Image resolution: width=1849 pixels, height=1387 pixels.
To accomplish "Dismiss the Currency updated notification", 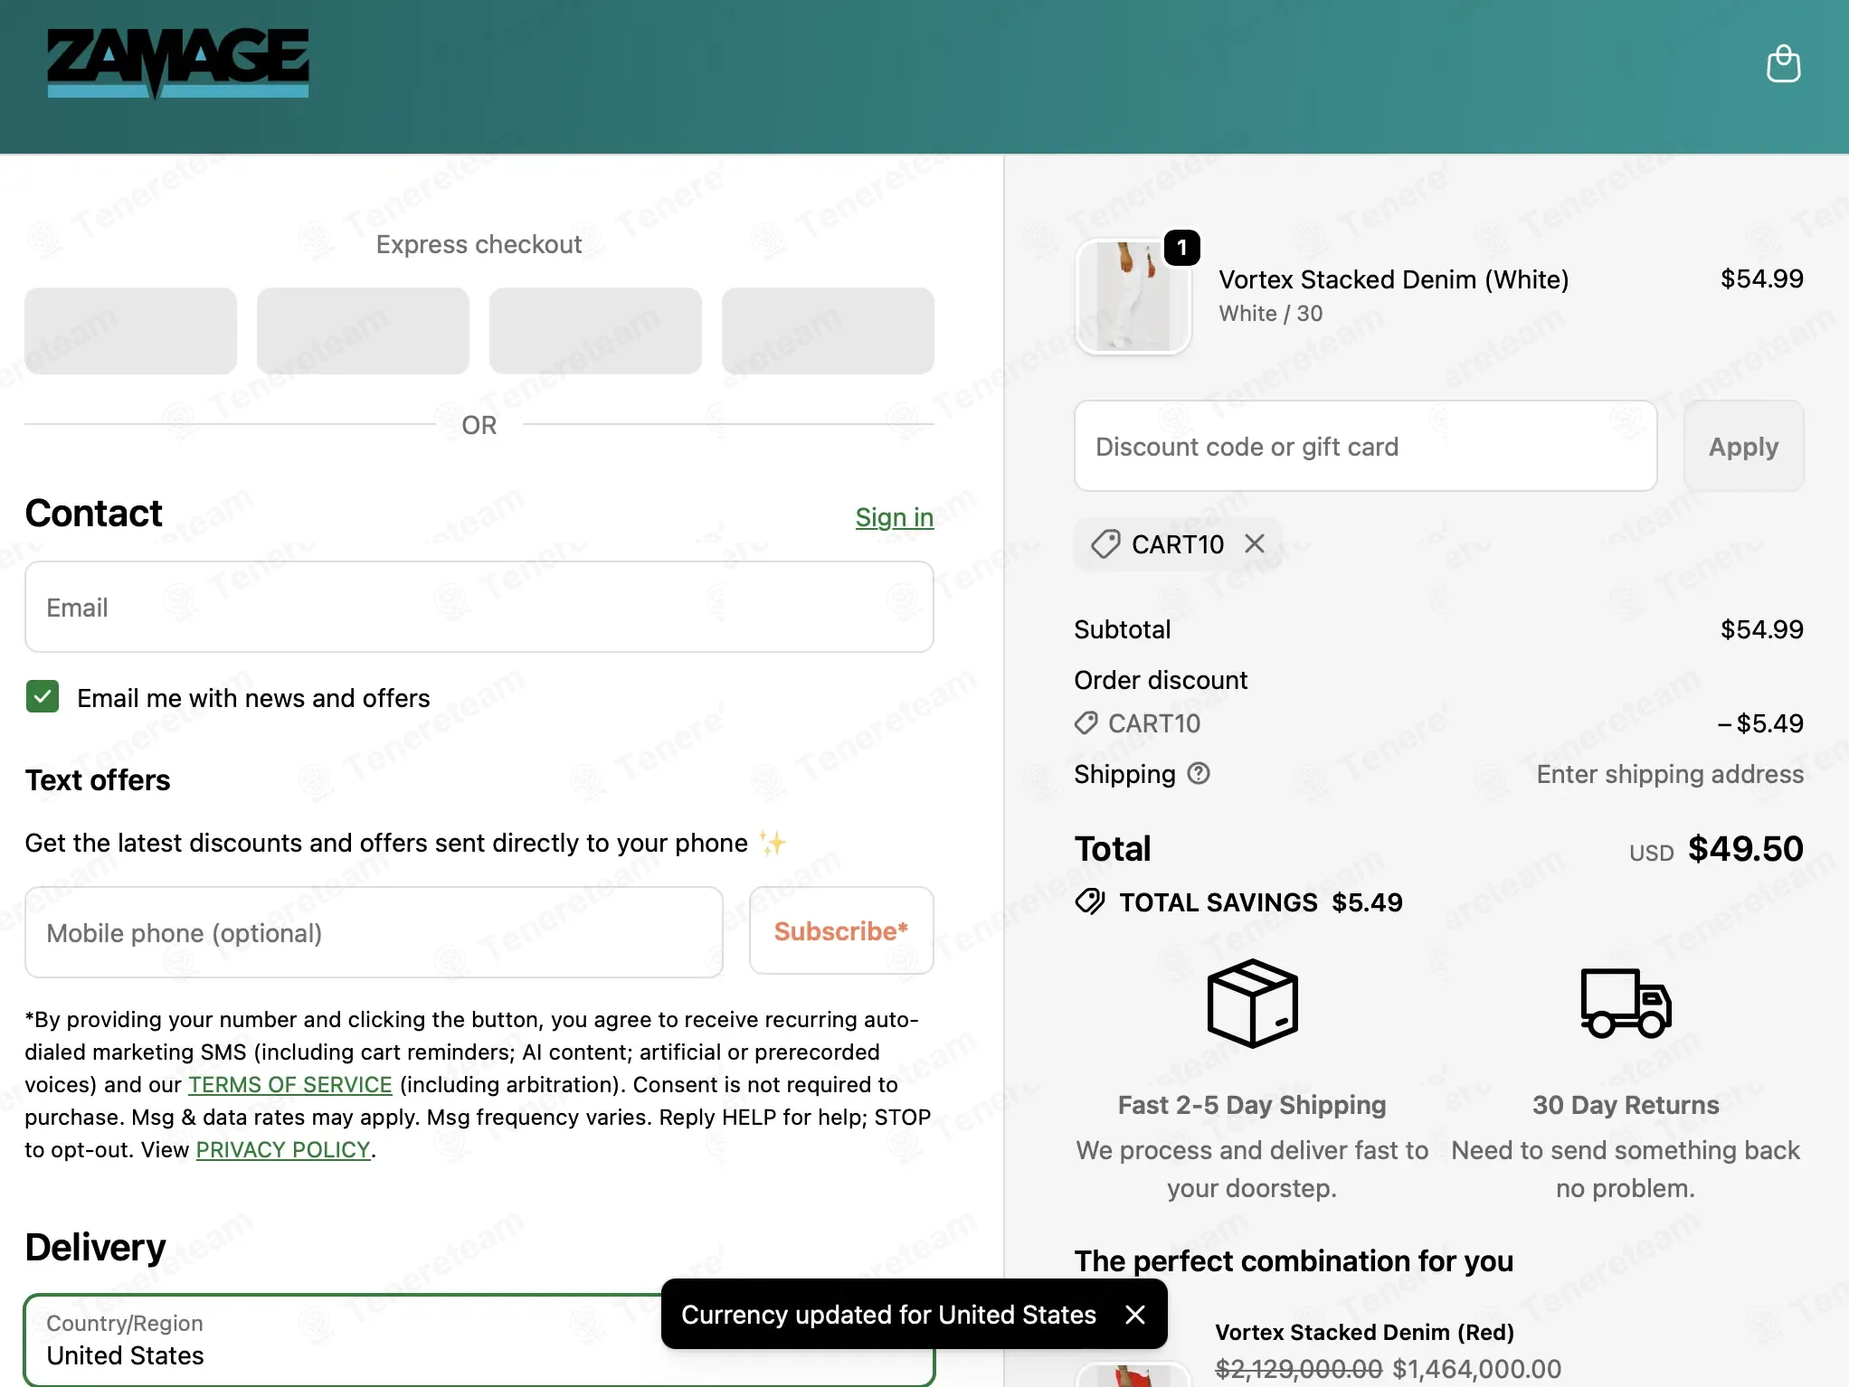I will pyautogui.click(x=1134, y=1314).
